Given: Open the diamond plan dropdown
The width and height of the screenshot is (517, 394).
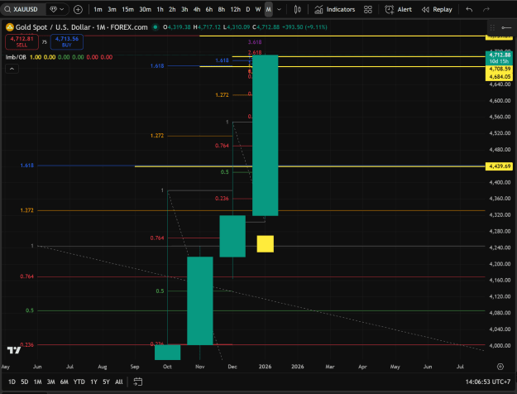Looking at the screenshot, I should coord(57,9).
